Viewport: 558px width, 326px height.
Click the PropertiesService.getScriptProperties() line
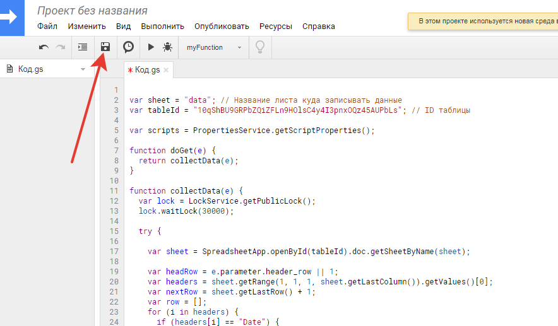pos(252,131)
